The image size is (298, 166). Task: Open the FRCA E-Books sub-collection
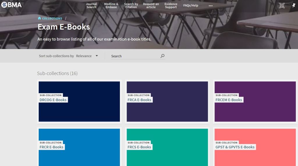pyautogui.click(x=139, y=100)
